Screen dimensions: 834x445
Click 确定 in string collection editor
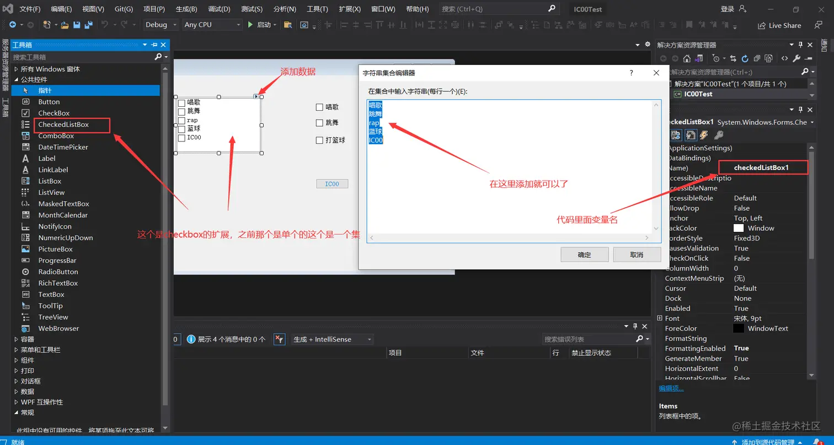pyautogui.click(x=585, y=254)
